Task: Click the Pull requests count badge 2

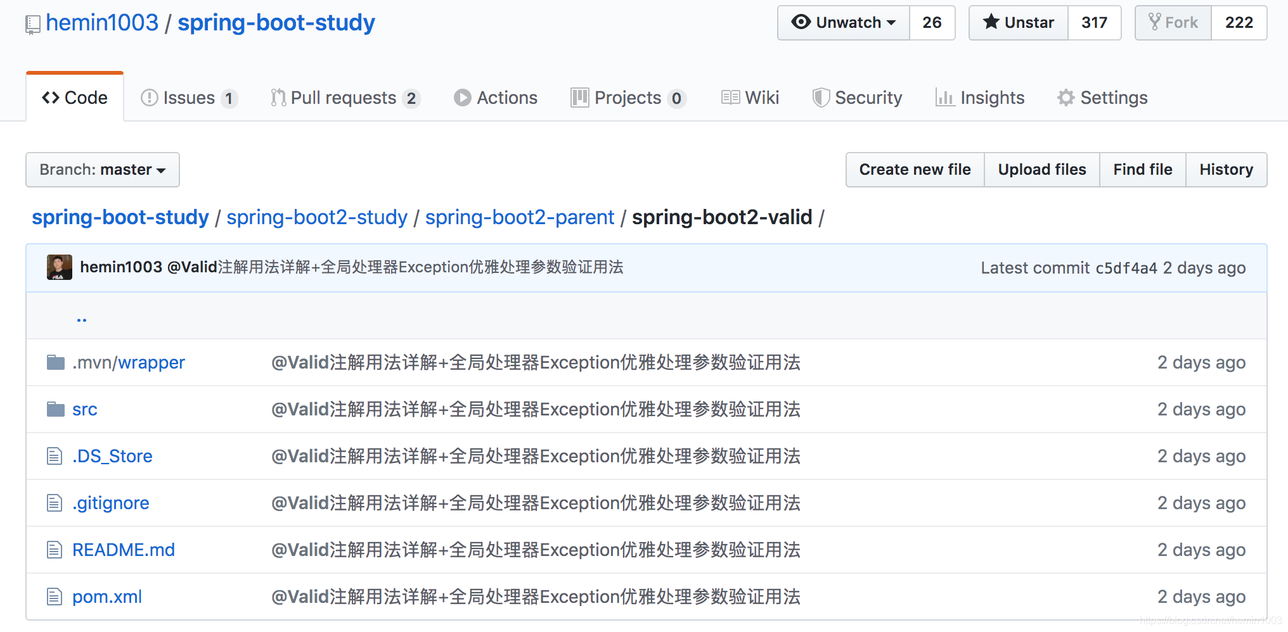Action: (x=411, y=98)
